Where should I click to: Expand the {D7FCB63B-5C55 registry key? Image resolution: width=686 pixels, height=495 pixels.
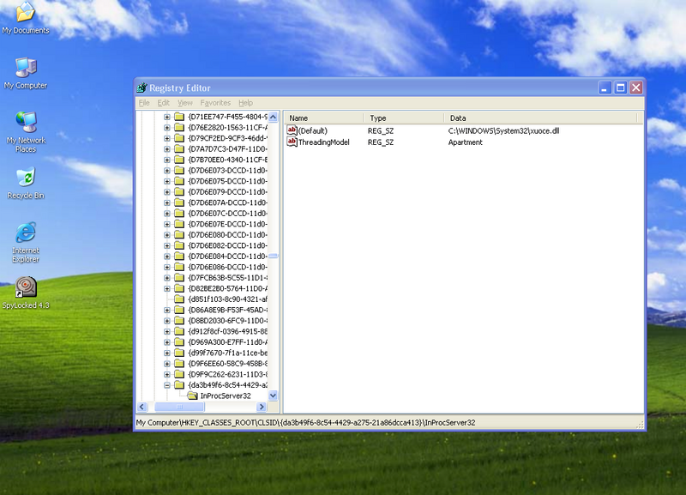point(167,278)
